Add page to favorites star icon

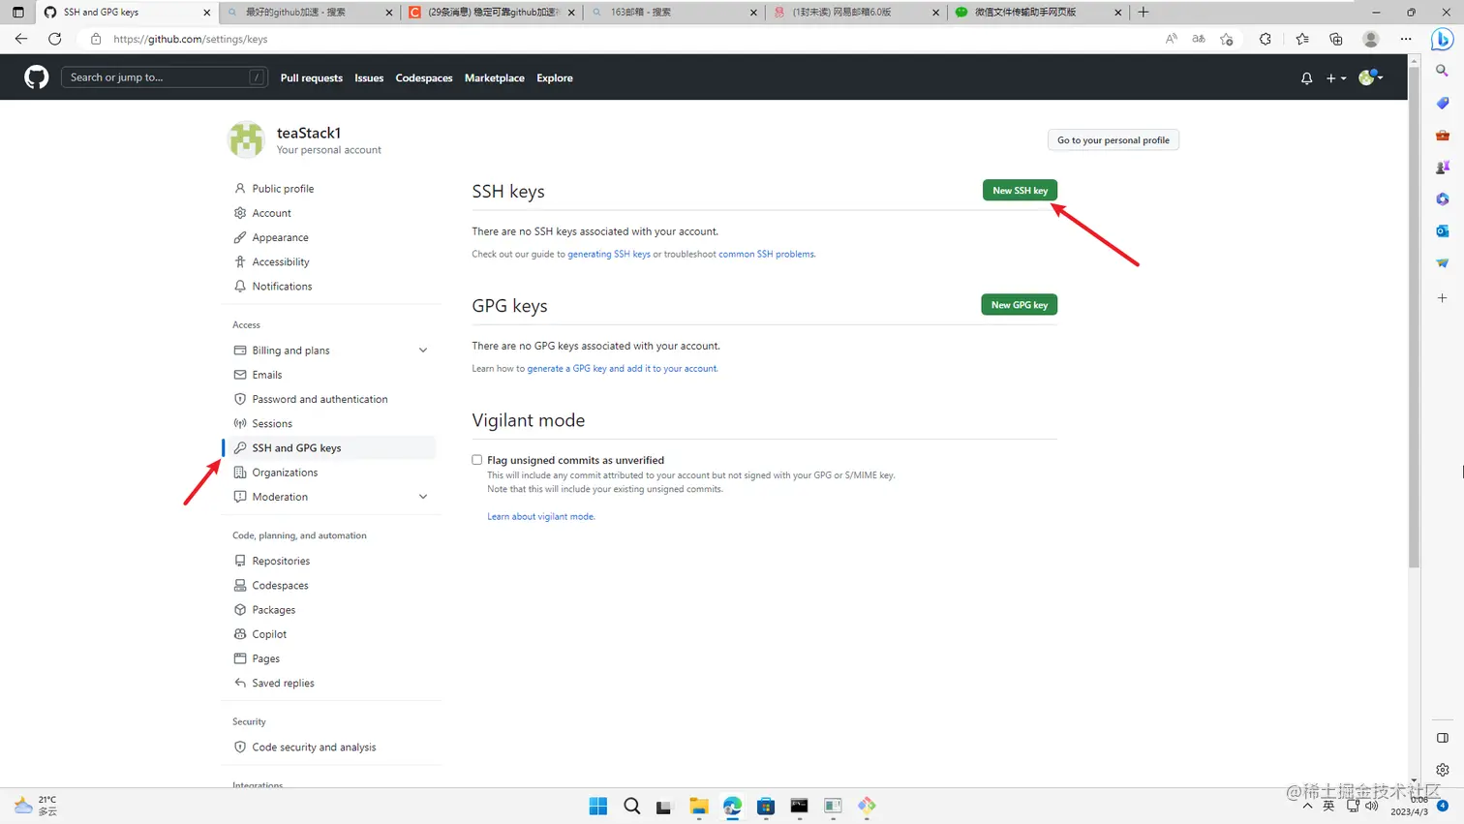coord(1227,39)
